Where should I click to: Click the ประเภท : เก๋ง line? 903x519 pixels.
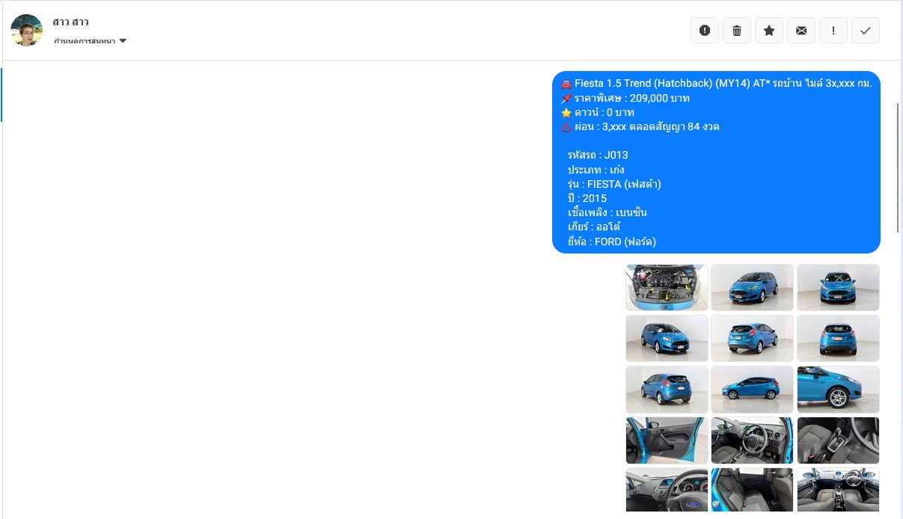[596, 170]
